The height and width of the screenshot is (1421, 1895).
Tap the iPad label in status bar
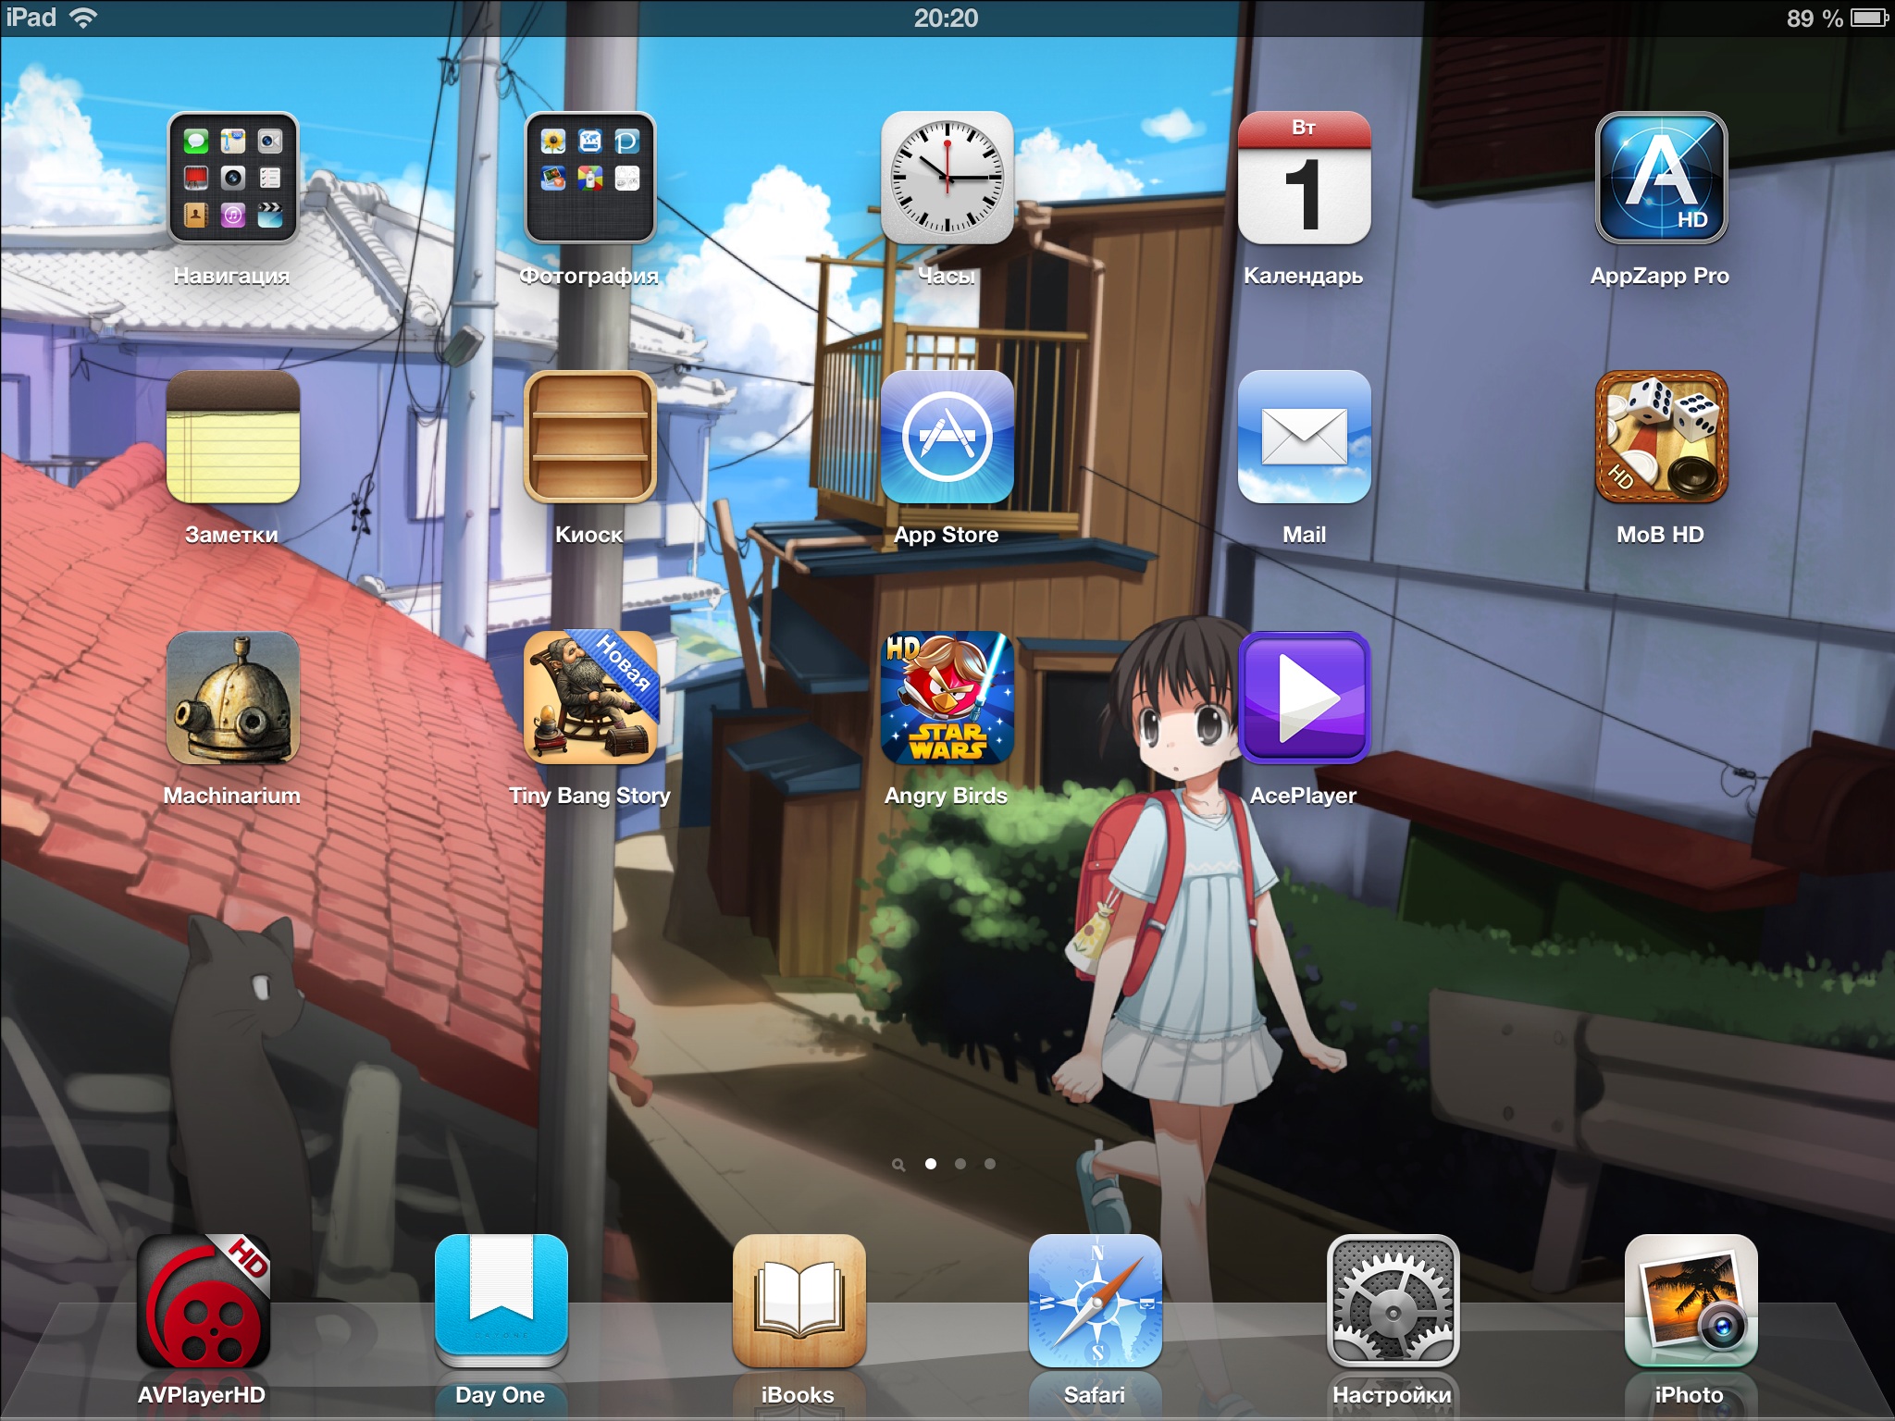tap(31, 18)
